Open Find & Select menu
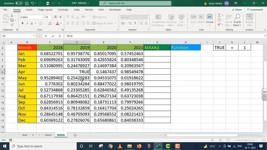The width and height of the screenshot is (267, 150). (x=237, y=20)
